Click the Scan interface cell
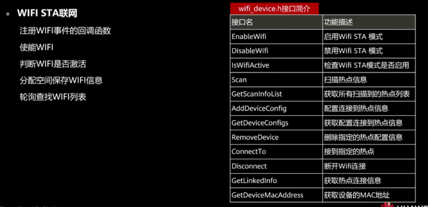Screen dimensions: 428x207 click(x=276, y=80)
